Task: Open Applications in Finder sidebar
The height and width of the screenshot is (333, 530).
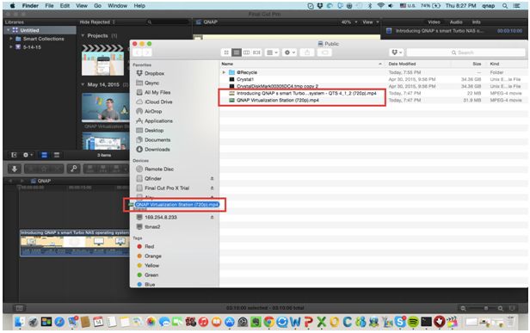Action: click(x=158, y=120)
